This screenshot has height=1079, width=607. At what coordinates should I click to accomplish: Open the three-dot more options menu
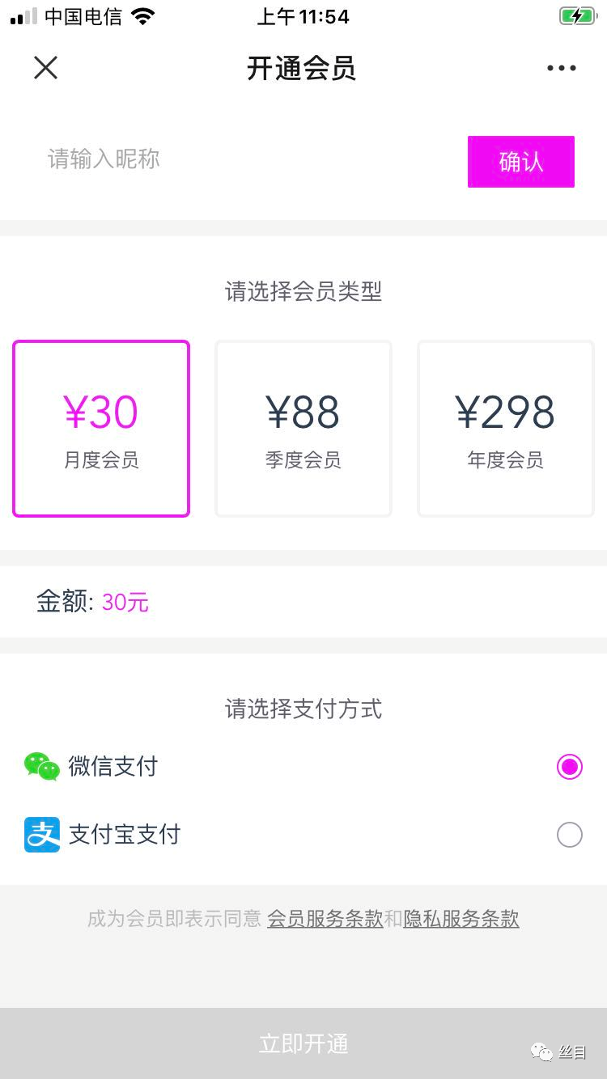tap(562, 69)
